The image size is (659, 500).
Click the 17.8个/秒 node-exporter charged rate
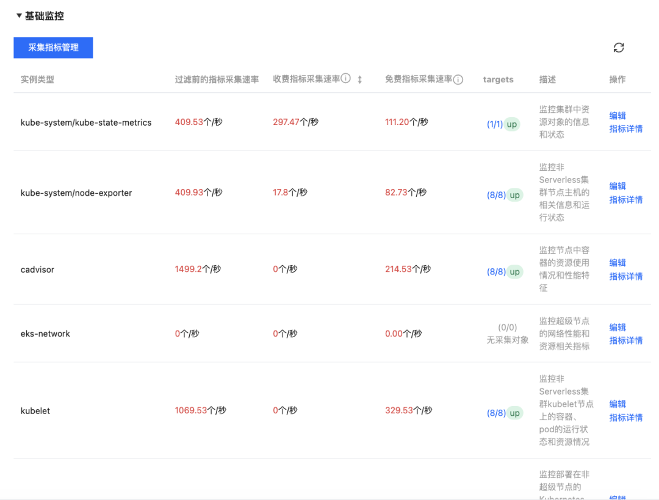[x=290, y=192]
